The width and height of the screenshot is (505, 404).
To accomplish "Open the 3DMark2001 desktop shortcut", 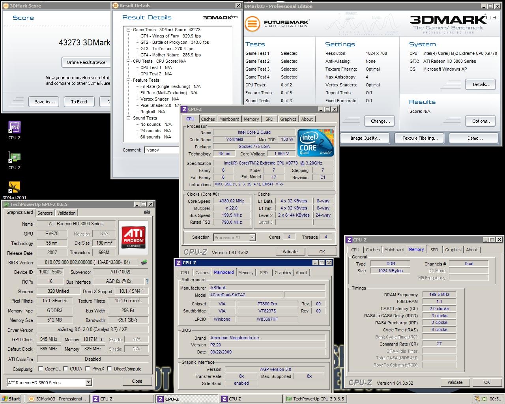I will pyautogui.click(x=14, y=190).
